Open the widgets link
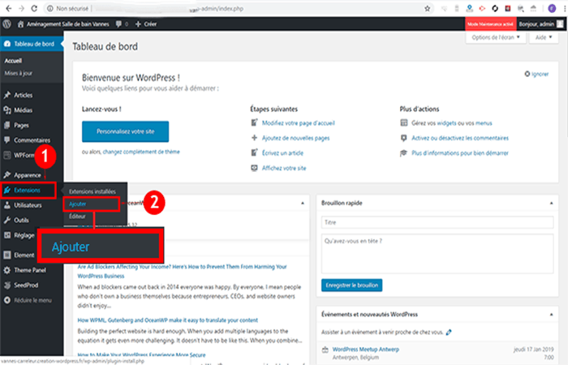Screen dimensions: 568x365 coord(446,123)
